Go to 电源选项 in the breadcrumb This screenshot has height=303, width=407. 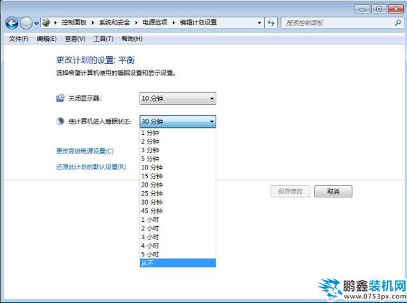point(155,22)
